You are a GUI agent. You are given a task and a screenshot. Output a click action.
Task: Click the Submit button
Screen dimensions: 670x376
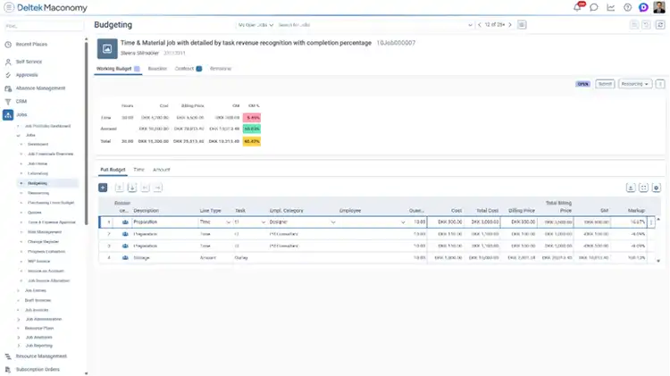tap(605, 84)
